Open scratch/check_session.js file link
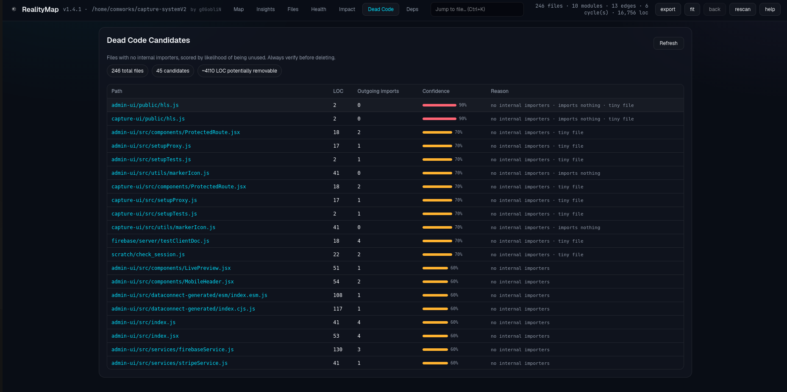This screenshot has height=392, width=787. click(148, 255)
